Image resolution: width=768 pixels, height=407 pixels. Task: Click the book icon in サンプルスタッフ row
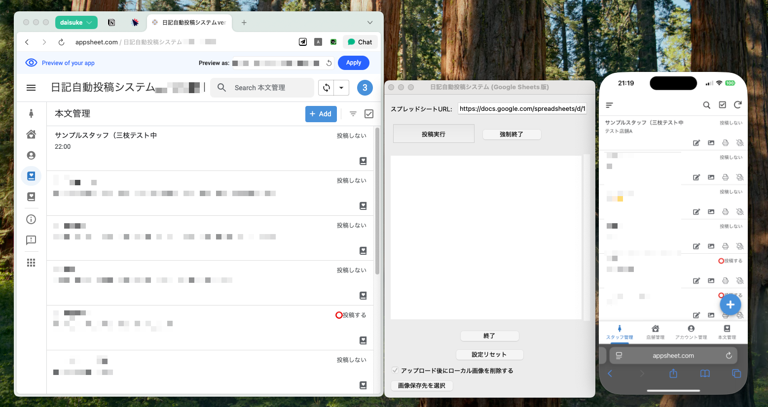pyautogui.click(x=363, y=161)
